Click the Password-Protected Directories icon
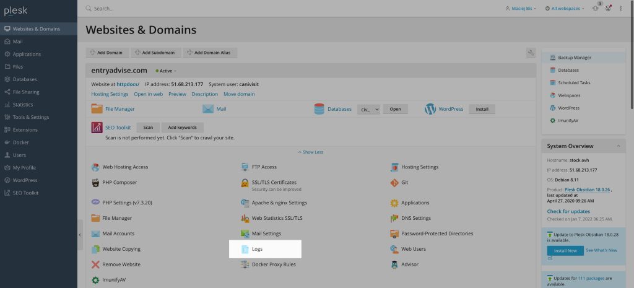 tap(394, 233)
